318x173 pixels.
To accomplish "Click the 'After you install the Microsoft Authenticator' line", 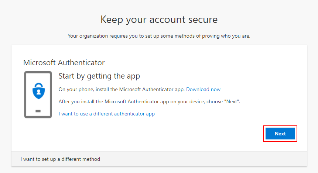I will coord(149,101).
